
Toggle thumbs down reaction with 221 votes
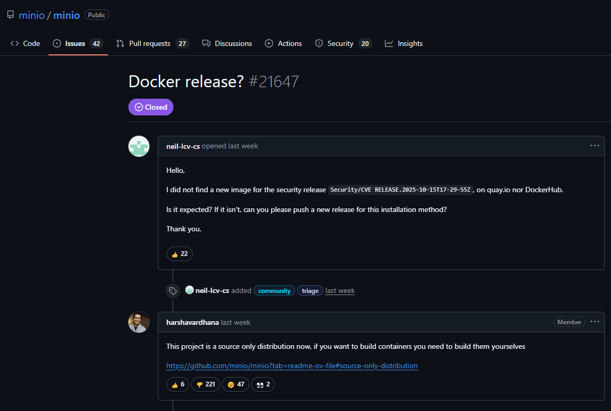(205, 384)
